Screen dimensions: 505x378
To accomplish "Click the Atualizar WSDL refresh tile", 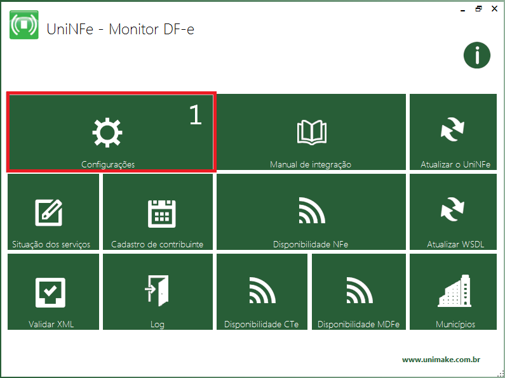I will coord(453,211).
